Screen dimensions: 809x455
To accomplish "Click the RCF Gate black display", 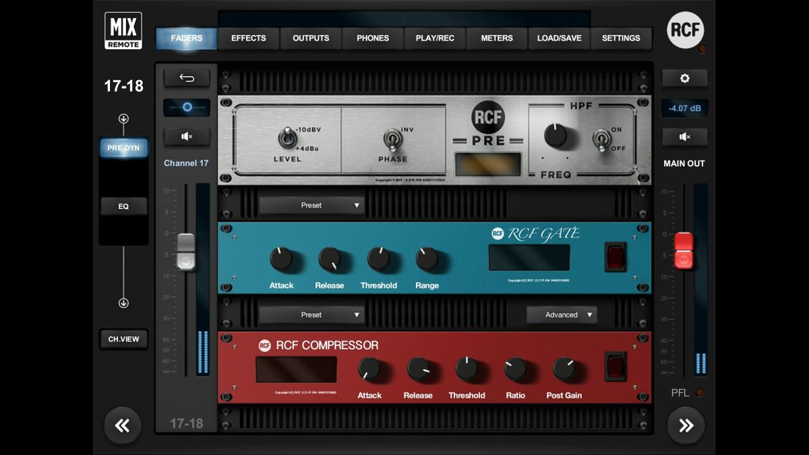I will [x=529, y=257].
